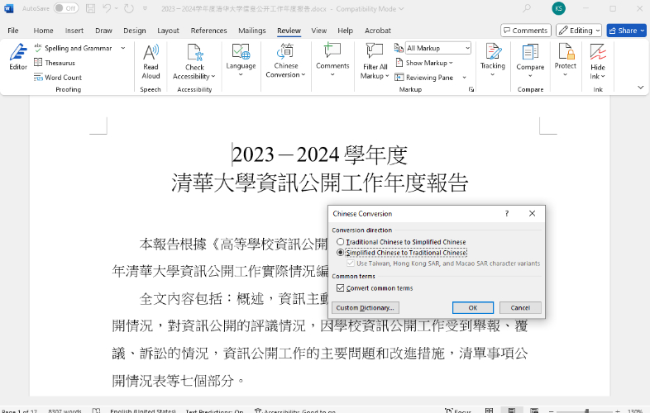Click the Chinese Conversion ribbon icon

tap(285, 51)
